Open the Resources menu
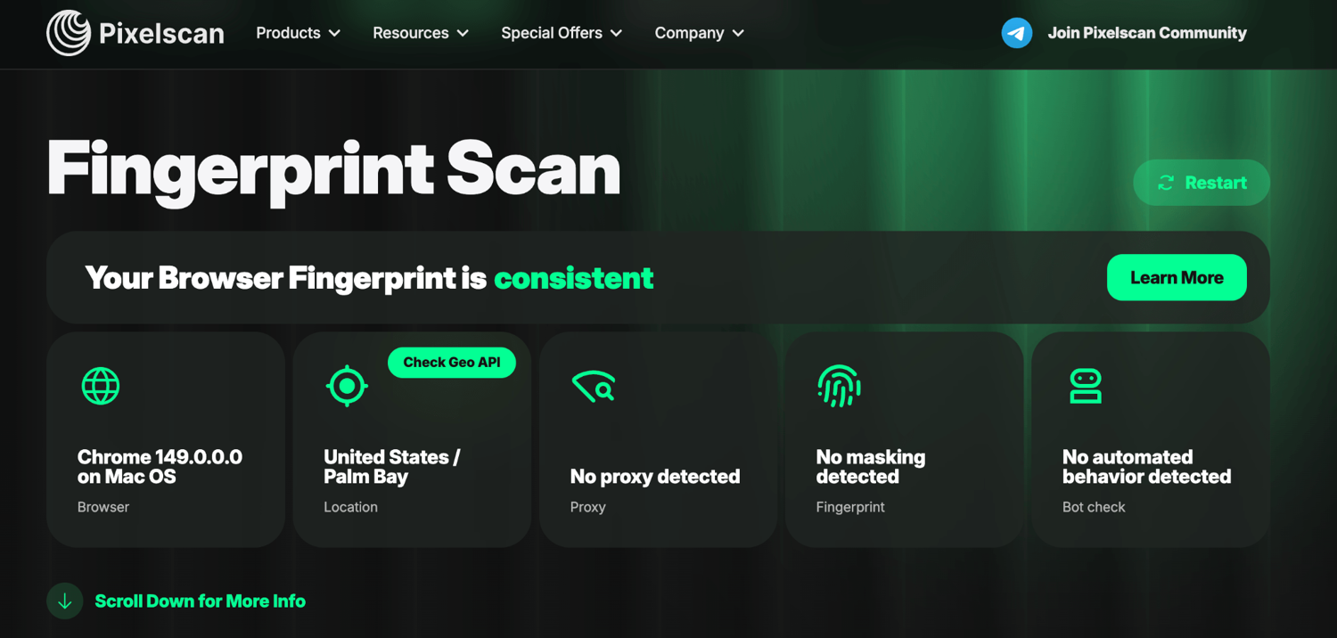Image resolution: width=1337 pixels, height=638 pixels. click(421, 33)
